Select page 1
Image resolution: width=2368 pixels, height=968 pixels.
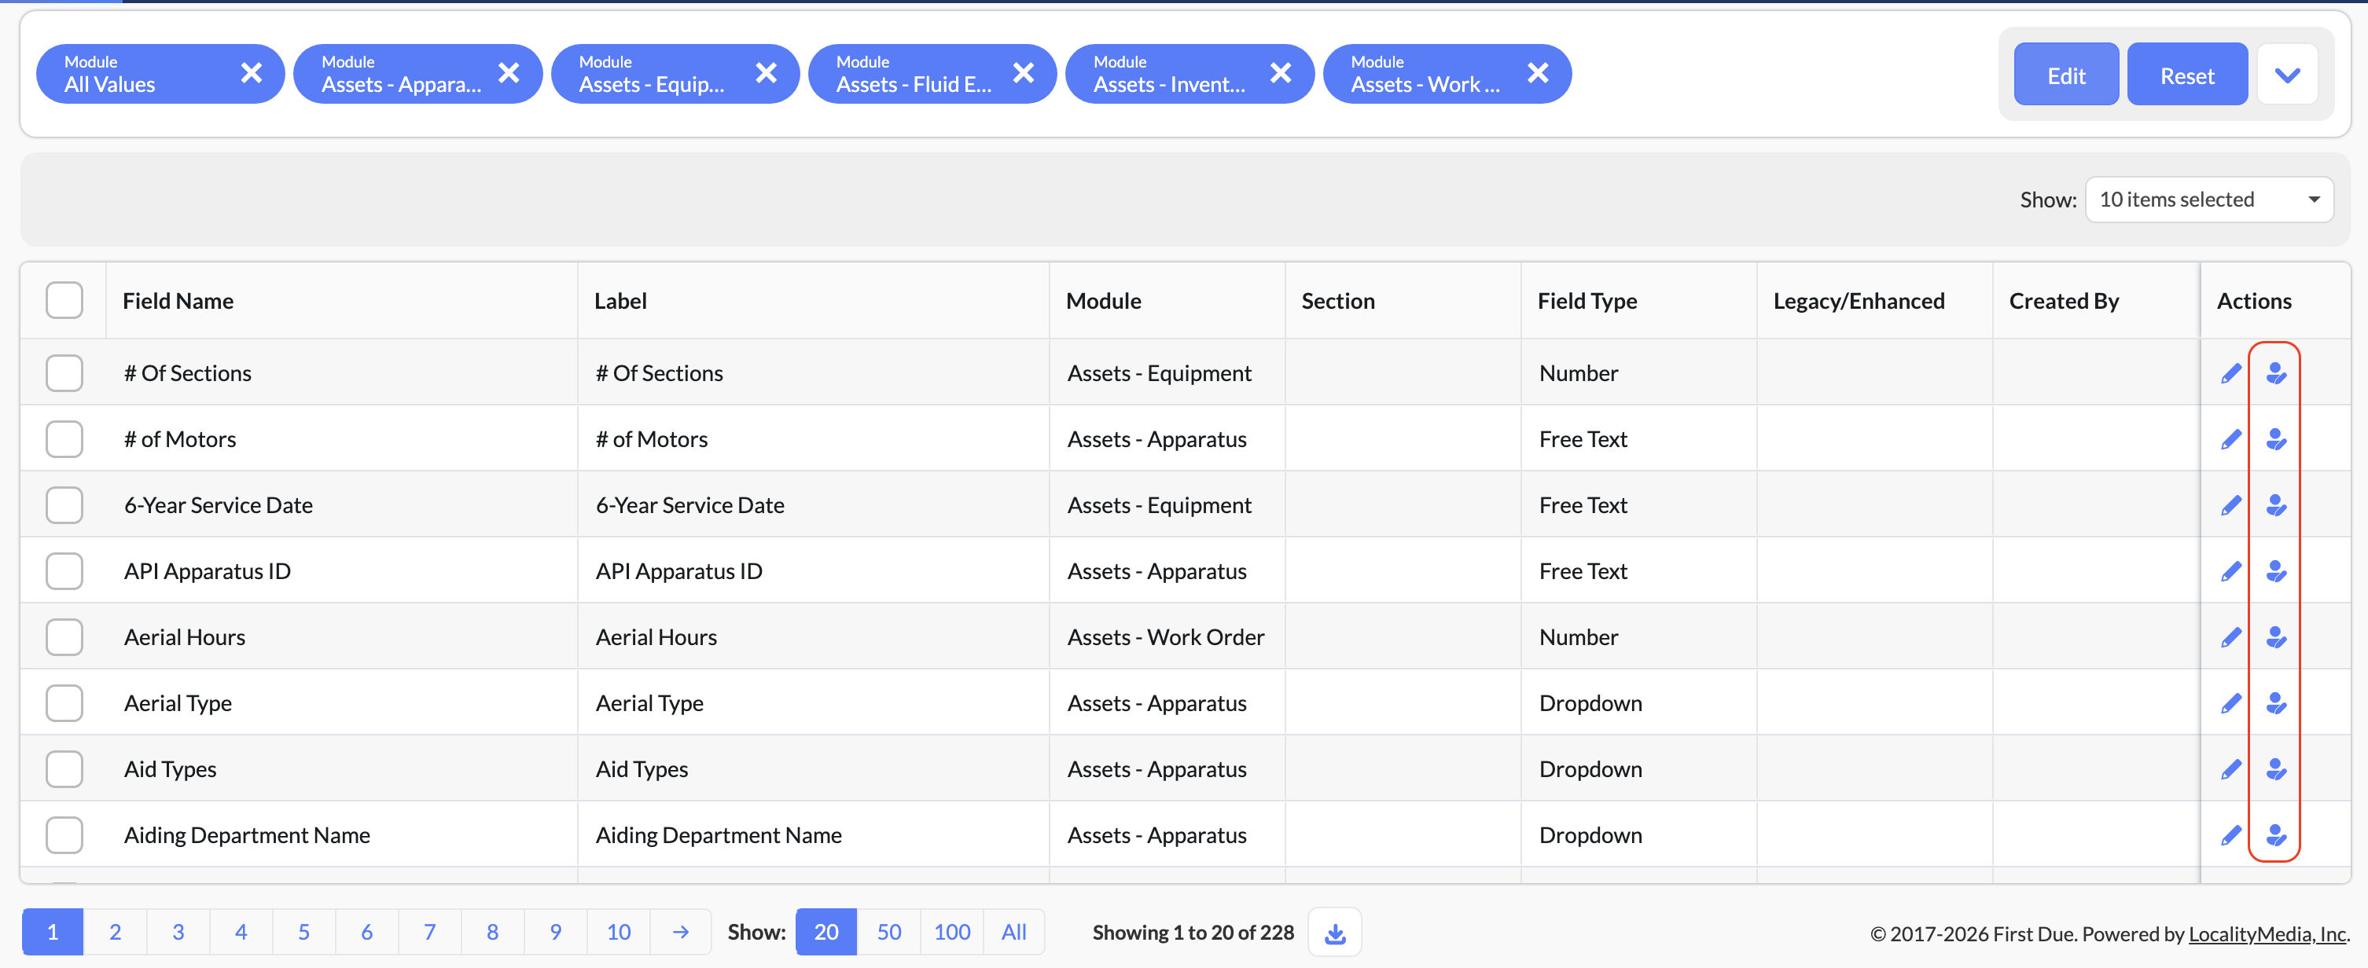(x=53, y=932)
